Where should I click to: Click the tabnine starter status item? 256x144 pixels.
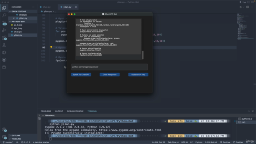pyautogui.click(x=41, y=142)
